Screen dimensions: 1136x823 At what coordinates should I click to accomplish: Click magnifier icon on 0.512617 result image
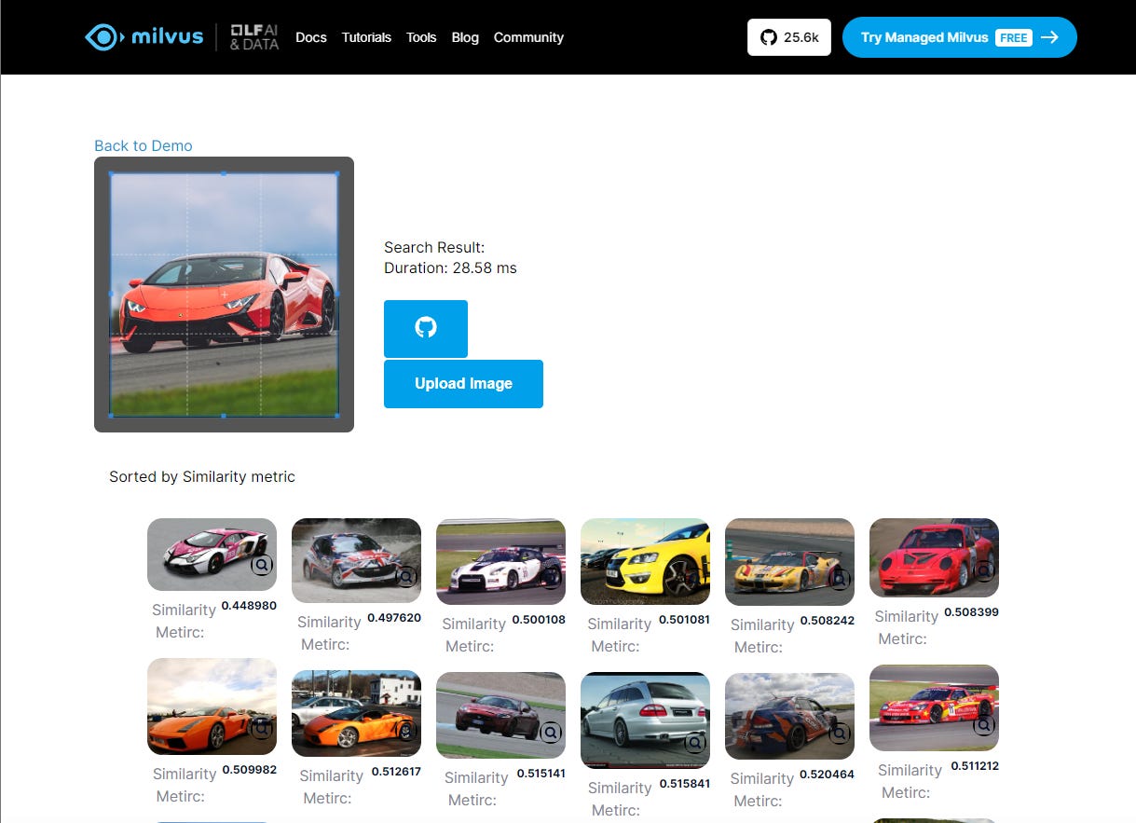point(406,731)
